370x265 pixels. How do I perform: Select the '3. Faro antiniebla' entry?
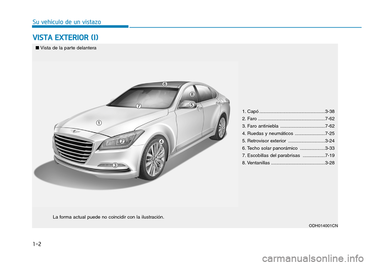[x=288, y=126]
